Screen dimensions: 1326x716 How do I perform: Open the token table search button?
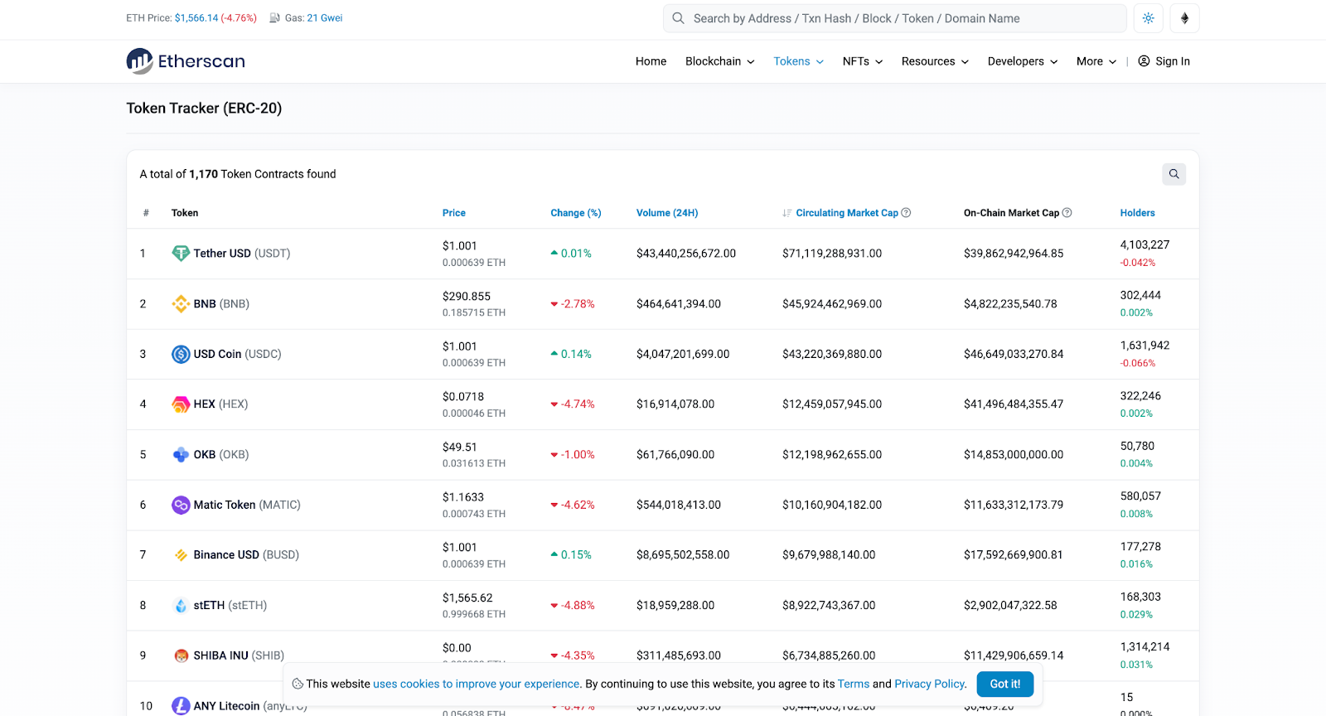coord(1174,174)
